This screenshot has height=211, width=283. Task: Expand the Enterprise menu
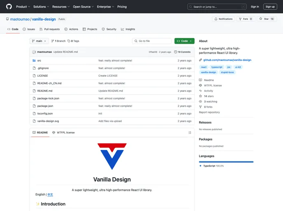point(105,7)
